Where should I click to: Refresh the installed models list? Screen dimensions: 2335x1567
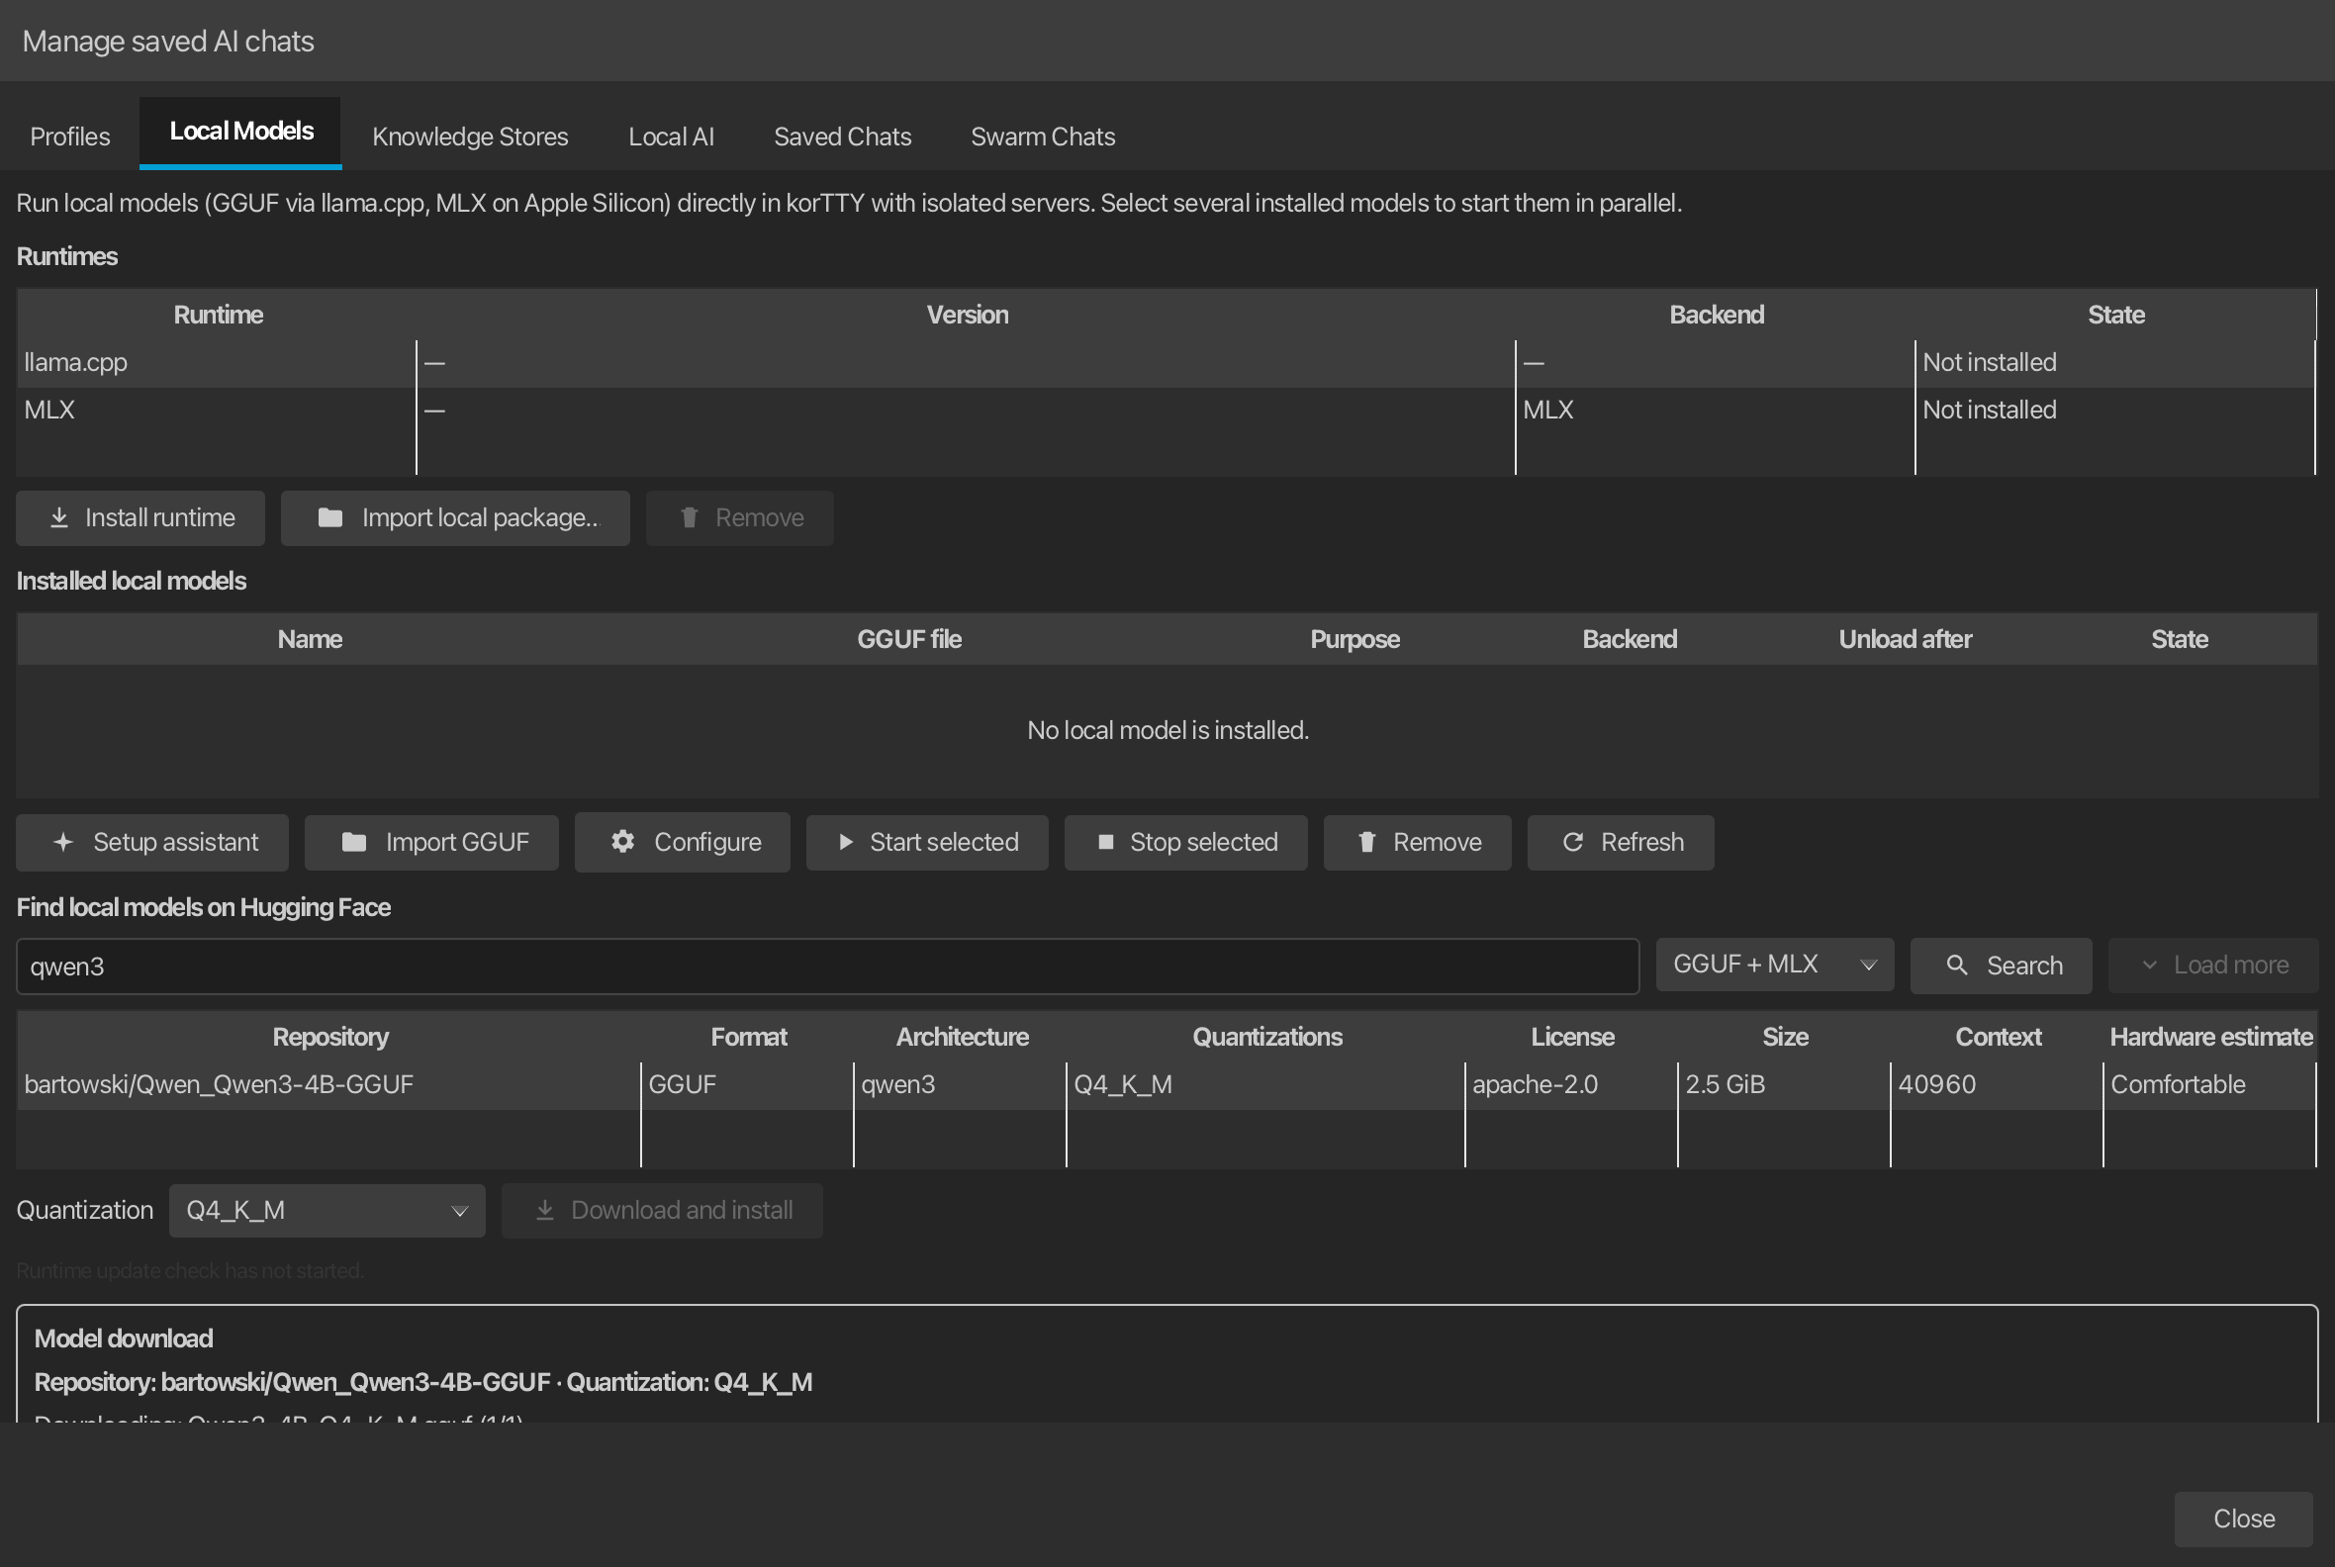[1621, 843]
